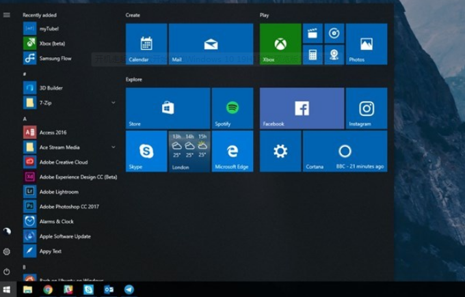The image size is (465, 297).
Task: Open the 7-Zip folder entry
Action: pyautogui.click(x=70, y=102)
